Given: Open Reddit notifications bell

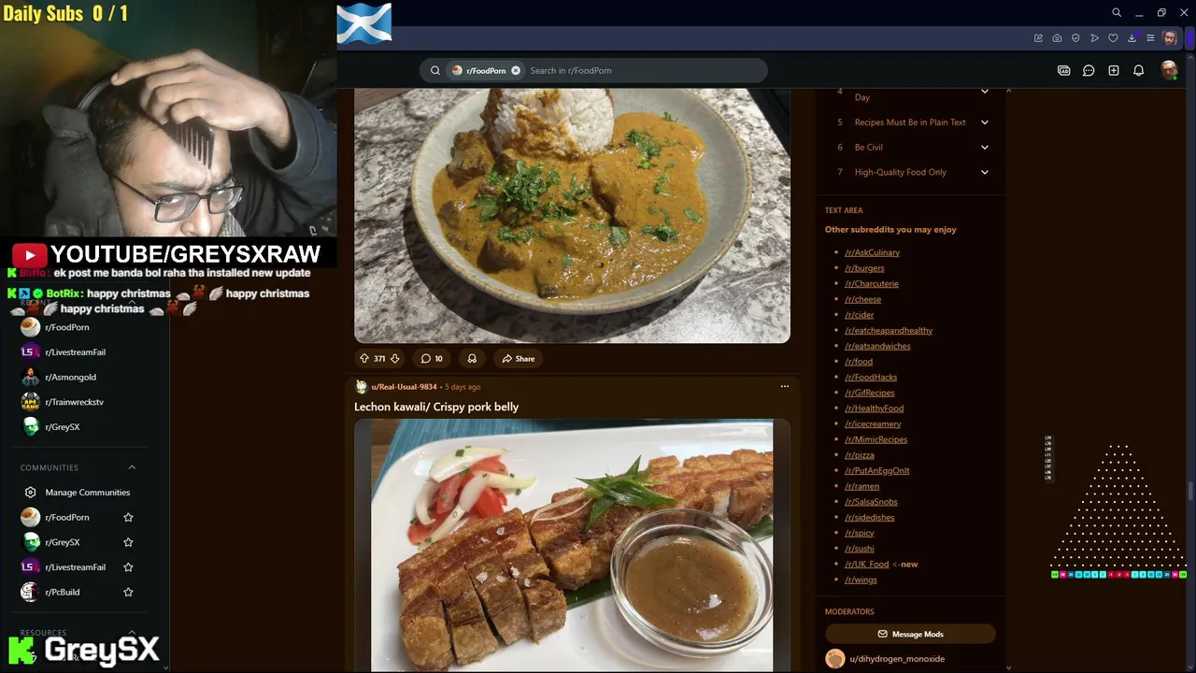Looking at the screenshot, I should [1138, 70].
